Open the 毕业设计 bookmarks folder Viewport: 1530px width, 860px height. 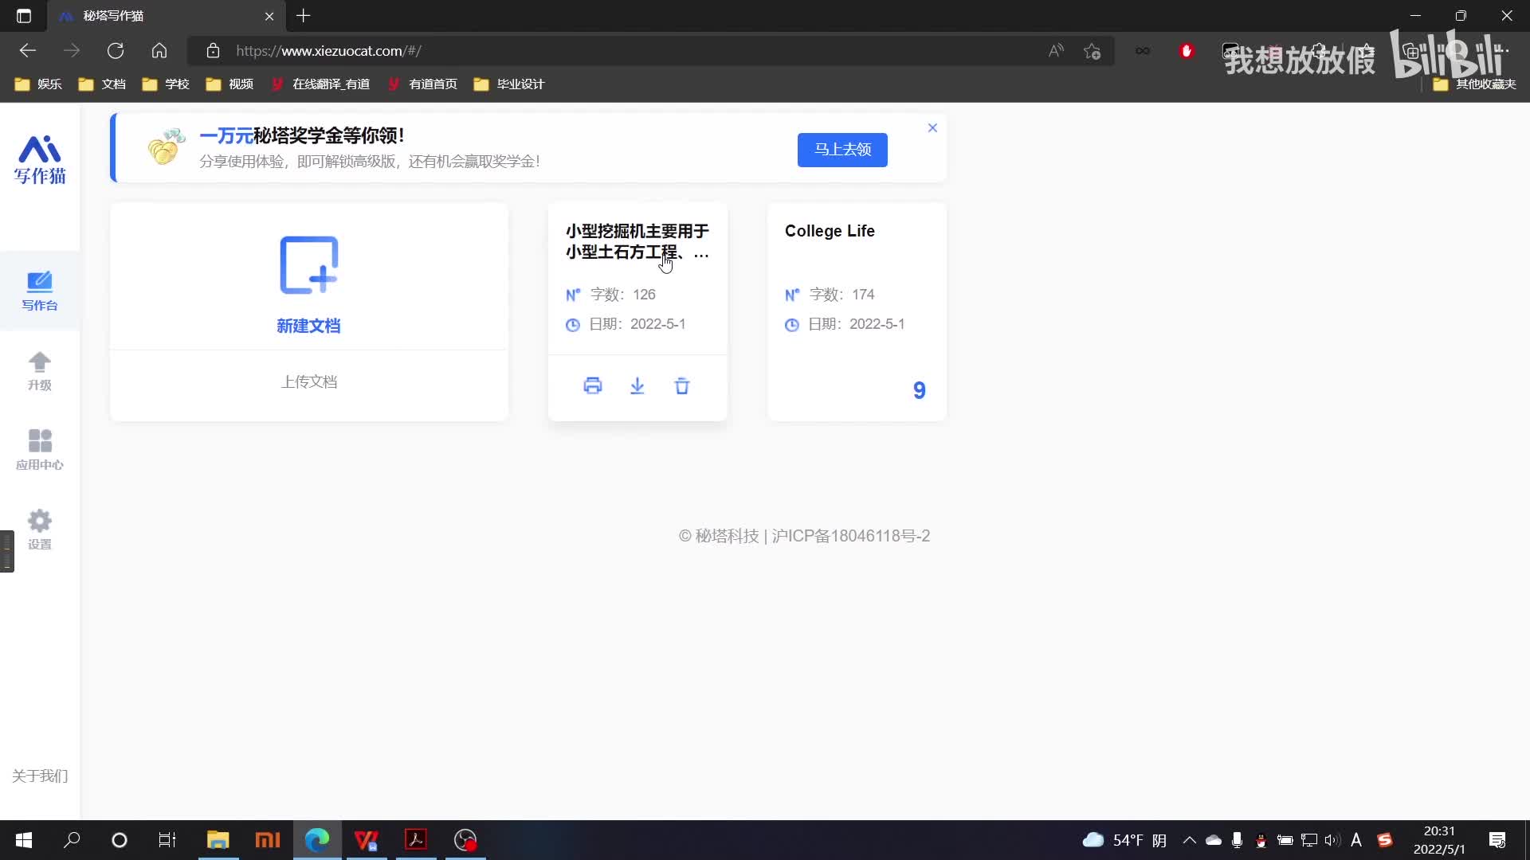[x=510, y=84]
